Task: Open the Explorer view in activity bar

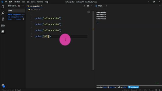Action: (3, 7)
